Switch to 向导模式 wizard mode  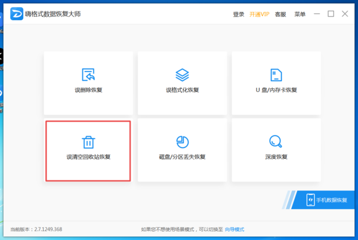(x=234, y=229)
